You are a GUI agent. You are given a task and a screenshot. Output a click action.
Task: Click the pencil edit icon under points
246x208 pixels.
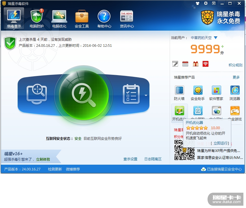pyautogui.click(x=175, y=64)
